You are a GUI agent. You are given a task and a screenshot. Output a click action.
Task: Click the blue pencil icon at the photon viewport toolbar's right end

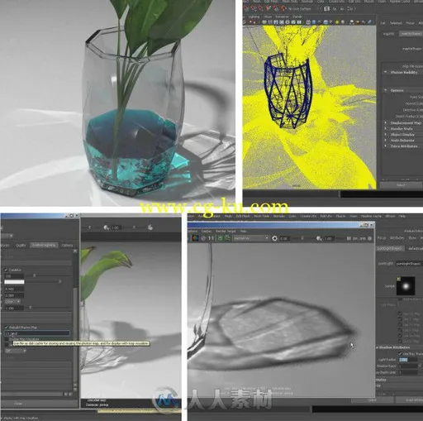pos(370,22)
